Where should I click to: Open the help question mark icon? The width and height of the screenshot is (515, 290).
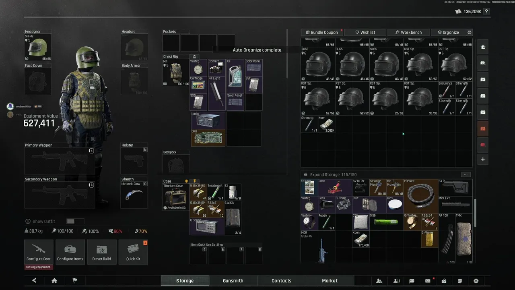pos(486,12)
